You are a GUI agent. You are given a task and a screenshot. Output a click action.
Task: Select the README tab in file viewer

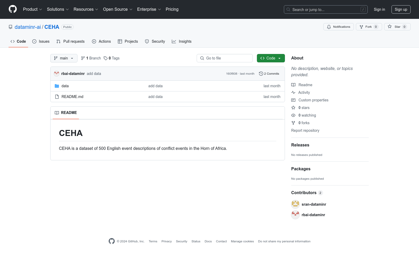pos(66,113)
